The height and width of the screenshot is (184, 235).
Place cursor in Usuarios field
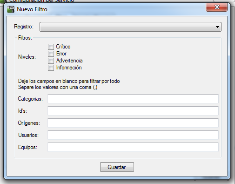coord(133,135)
